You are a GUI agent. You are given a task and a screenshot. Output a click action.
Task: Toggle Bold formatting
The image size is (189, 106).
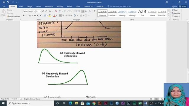tap(24, 16)
